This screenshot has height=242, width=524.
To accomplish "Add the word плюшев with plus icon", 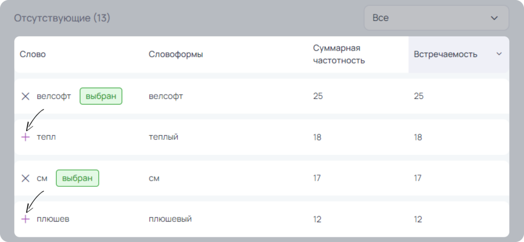I will tap(26, 219).
